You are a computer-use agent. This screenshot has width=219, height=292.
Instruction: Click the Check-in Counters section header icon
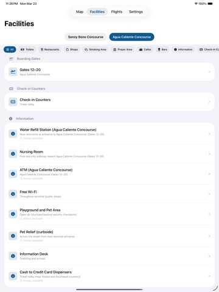pyautogui.click(x=11, y=89)
